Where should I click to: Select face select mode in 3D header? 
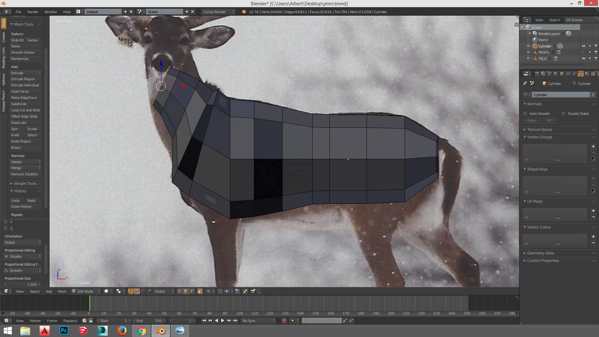coord(192,291)
